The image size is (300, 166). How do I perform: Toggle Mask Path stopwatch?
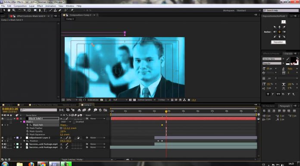point(27,125)
